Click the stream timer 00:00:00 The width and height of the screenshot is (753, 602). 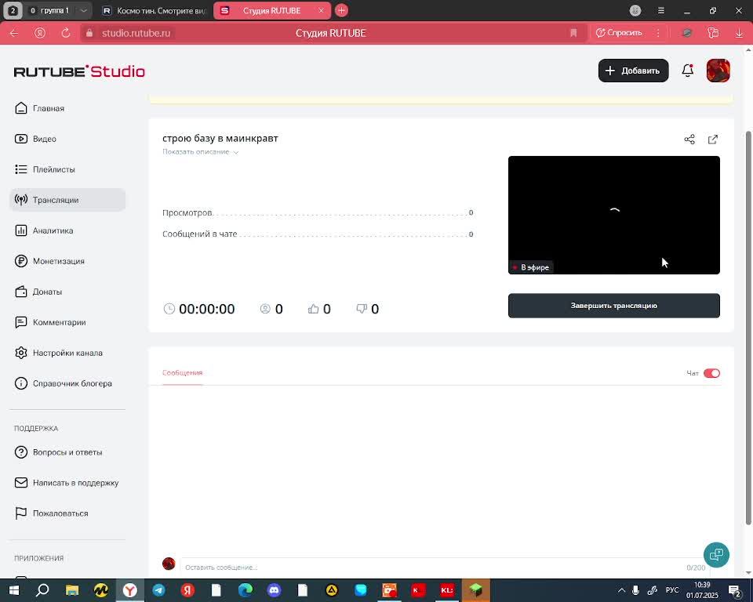click(206, 309)
